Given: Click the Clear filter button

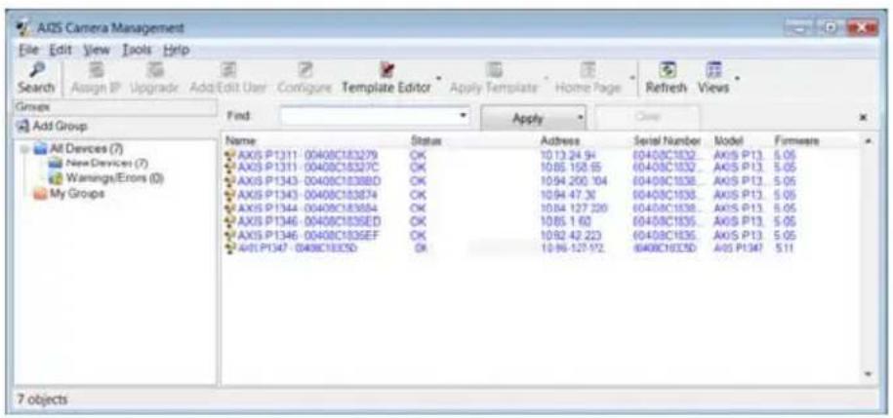Looking at the screenshot, I should click(647, 117).
